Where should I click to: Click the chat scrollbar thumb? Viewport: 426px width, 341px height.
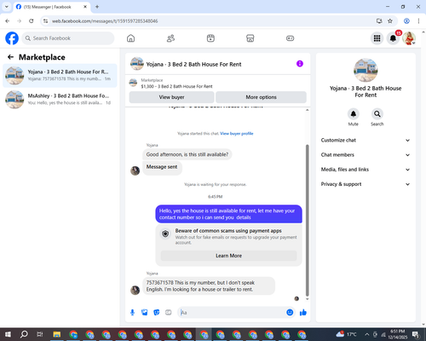pyautogui.click(x=307, y=221)
